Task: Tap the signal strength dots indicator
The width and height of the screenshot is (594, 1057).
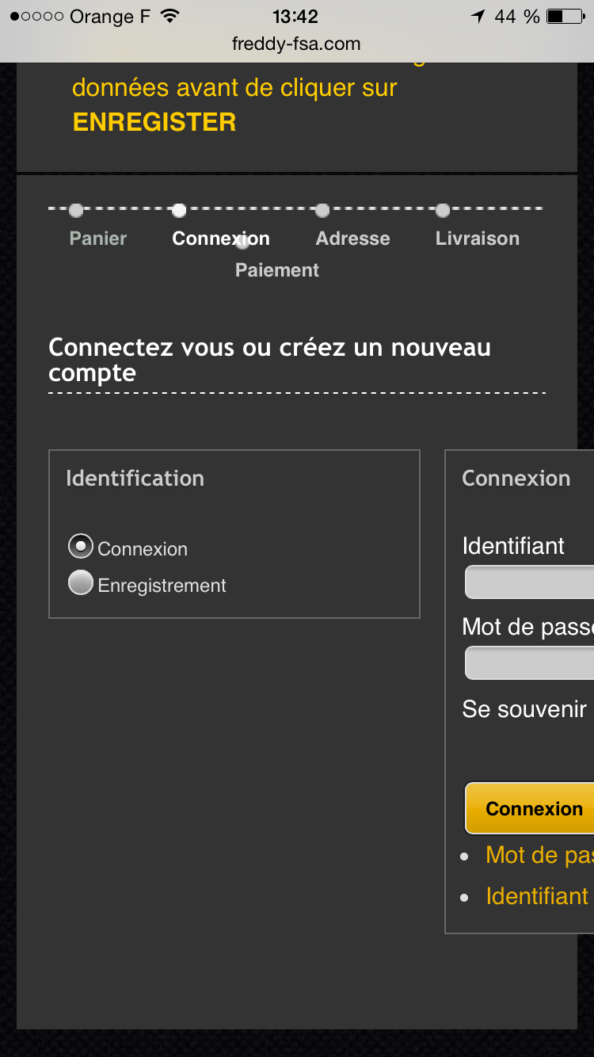Action: coord(36,17)
